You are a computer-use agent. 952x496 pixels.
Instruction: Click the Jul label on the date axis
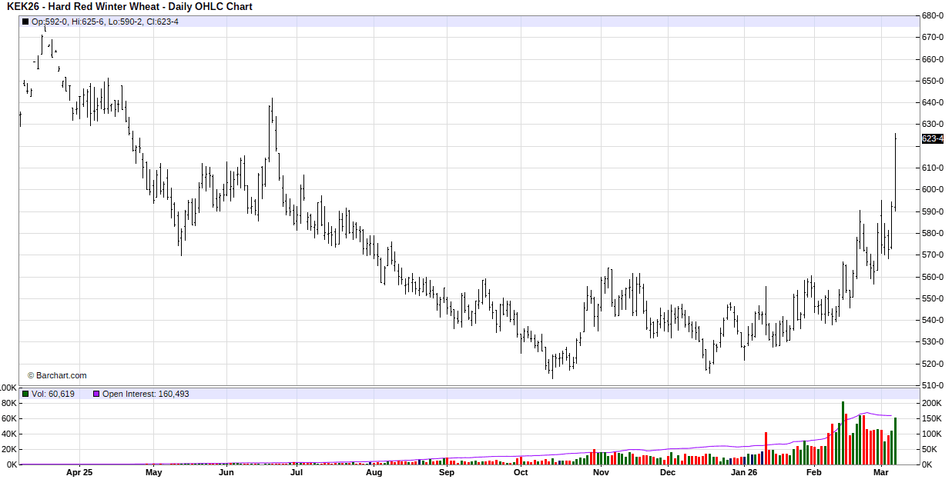tap(296, 473)
